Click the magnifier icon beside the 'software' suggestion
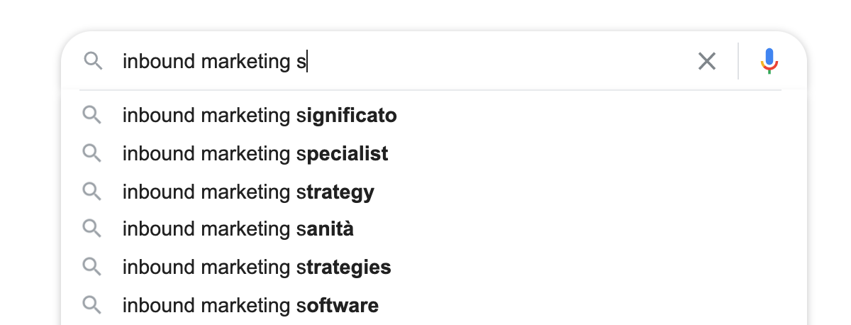Viewport: 851px width, 325px height. pos(91,305)
